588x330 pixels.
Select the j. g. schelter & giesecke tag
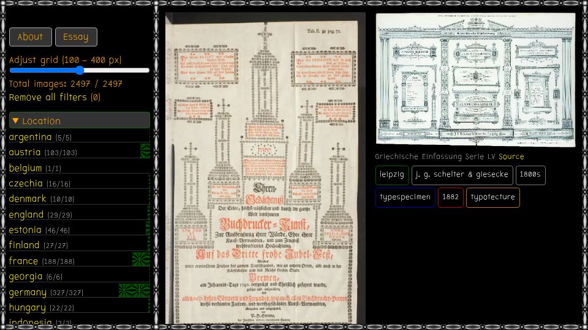coord(462,175)
